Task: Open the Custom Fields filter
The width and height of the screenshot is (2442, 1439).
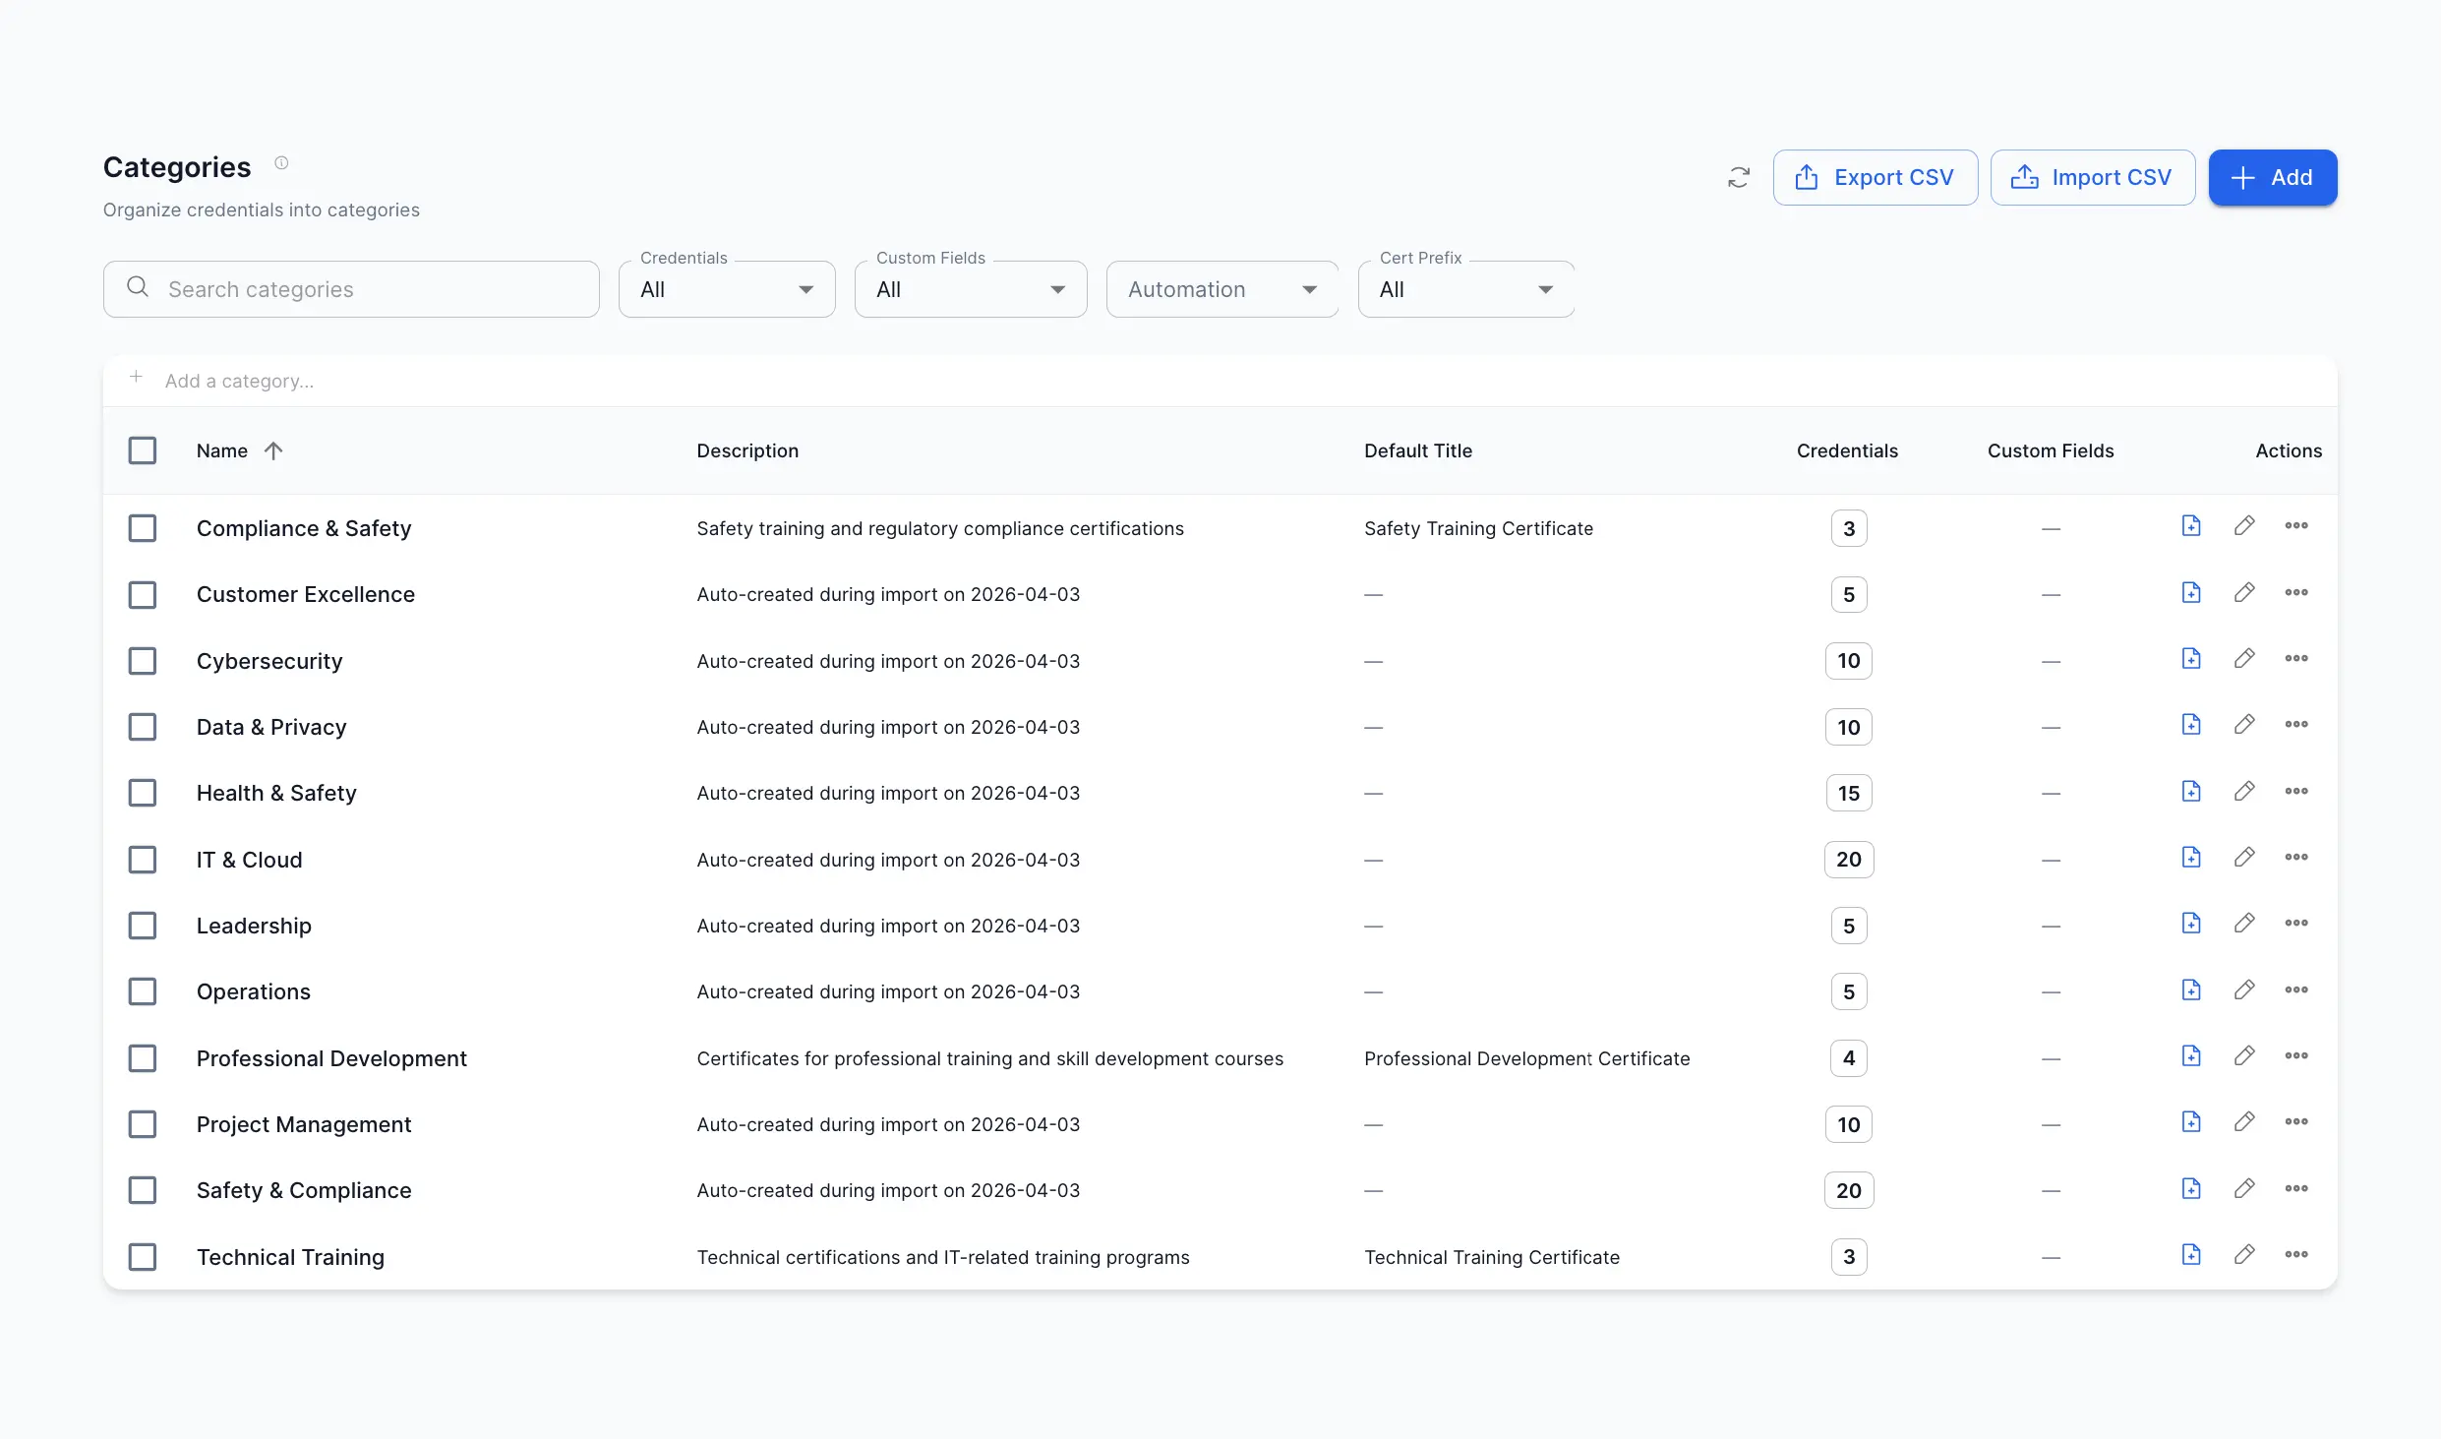Action: 970,288
